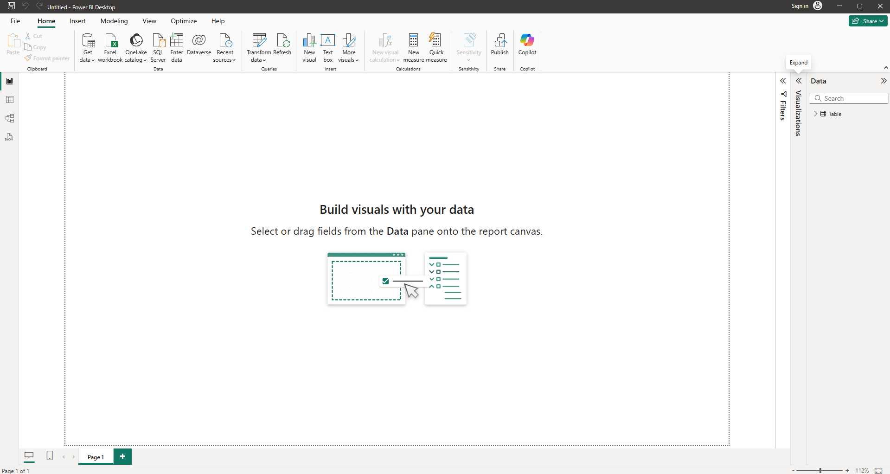Screen dimensions: 890x474
Task: Collapse the Data pane
Action: point(884,81)
